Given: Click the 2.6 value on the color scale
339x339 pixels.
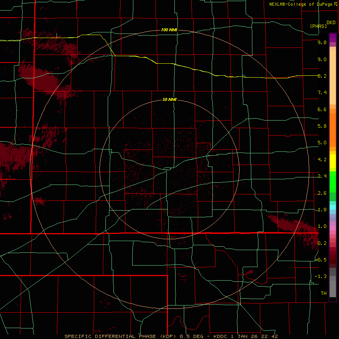Looking at the screenshot, I should pos(322,193).
